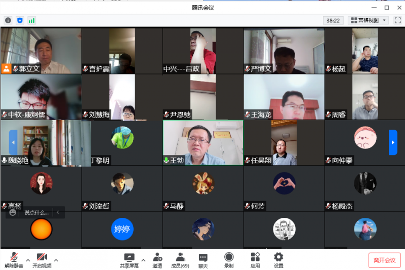
Task: Go to next page of video grid
Action: click(393, 142)
